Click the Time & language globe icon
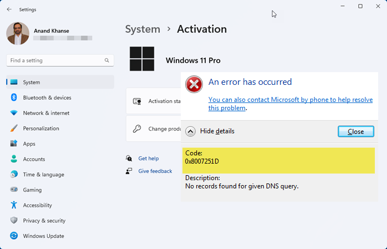 [x=14, y=175]
